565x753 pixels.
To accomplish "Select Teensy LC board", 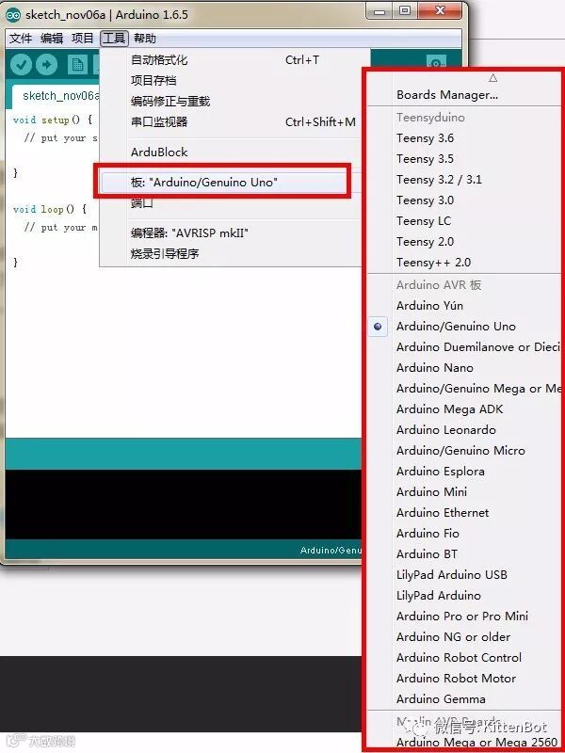I will (464, 221).
